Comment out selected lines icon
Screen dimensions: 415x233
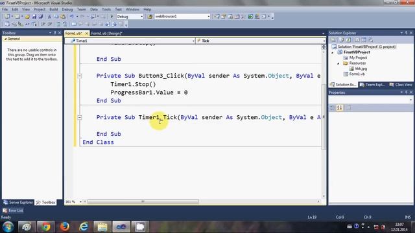58,25
